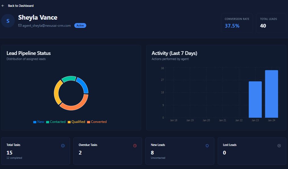
Task: Select the yellow Qualified donut segment
Action: point(57,92)
